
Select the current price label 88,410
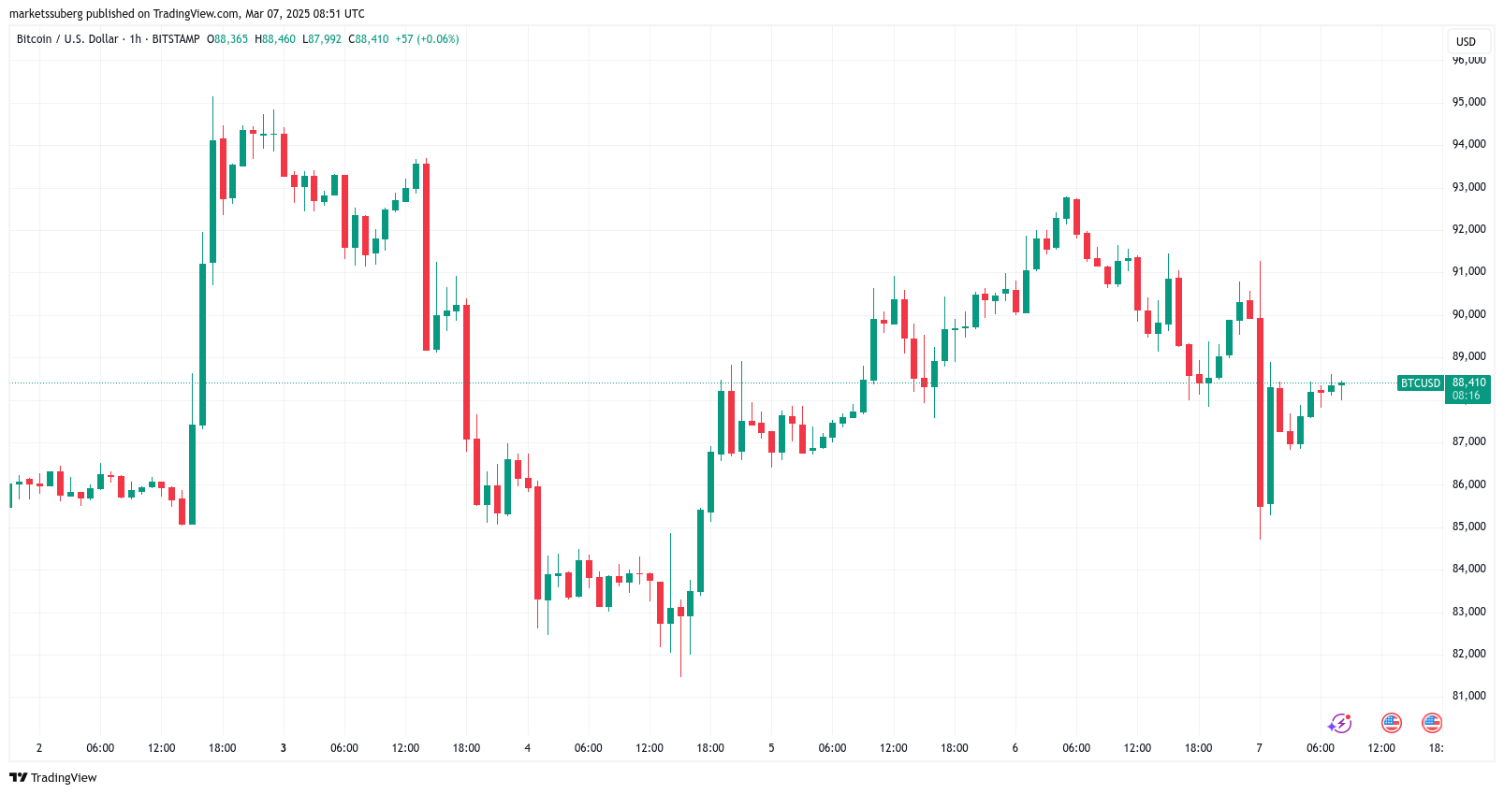coord(1468,383)
